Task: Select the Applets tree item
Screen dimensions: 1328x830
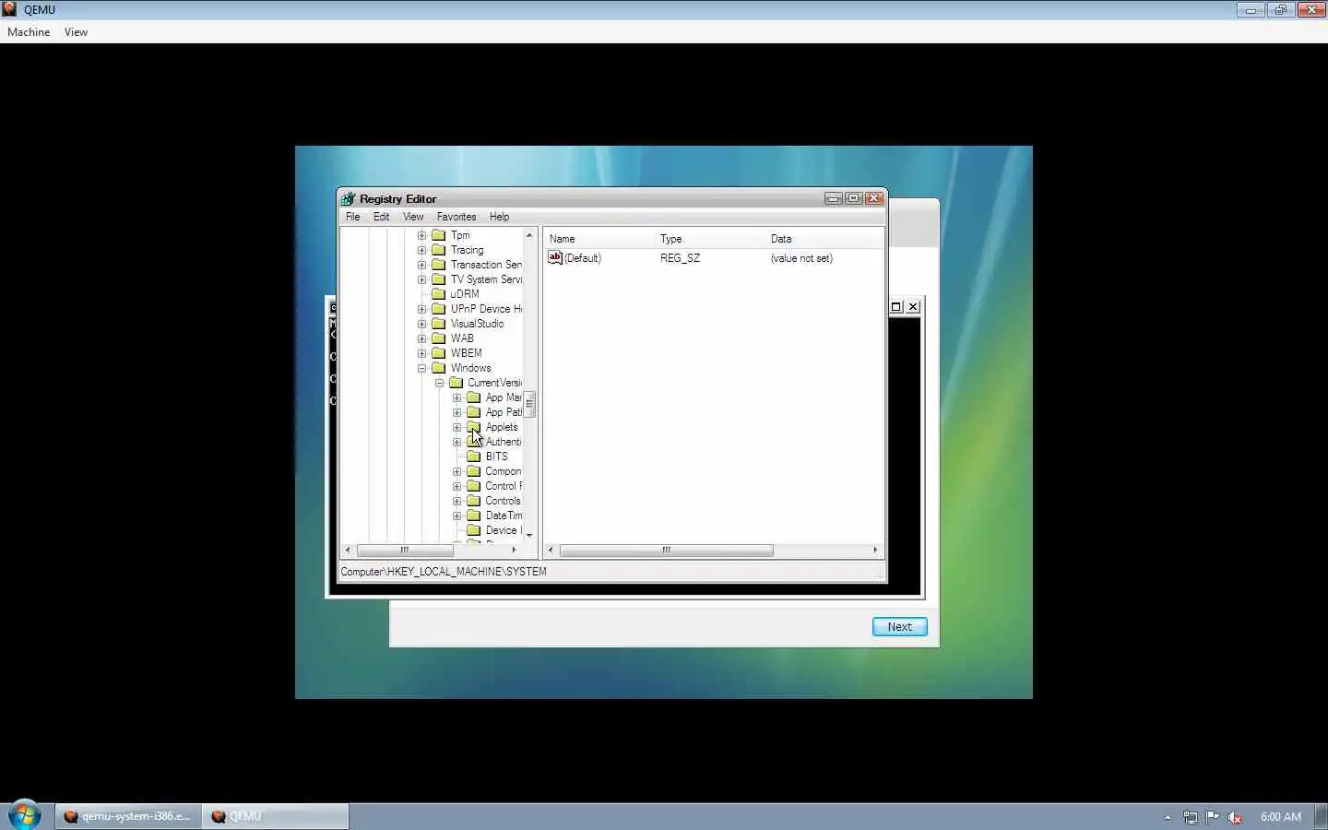Action: click(x=502, y=427)
